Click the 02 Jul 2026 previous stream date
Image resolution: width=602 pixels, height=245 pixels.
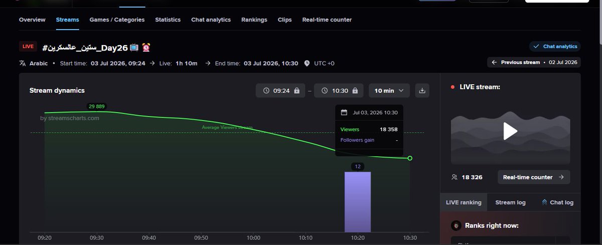click(x=564, y=63)
